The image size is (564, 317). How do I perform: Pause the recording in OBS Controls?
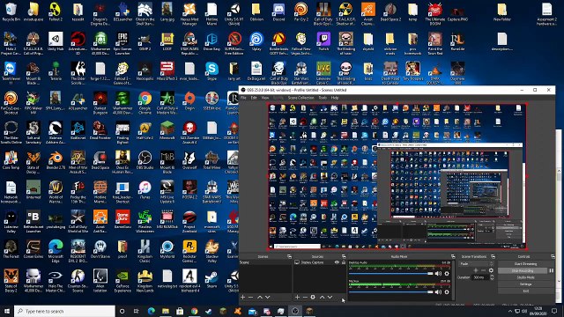click(x=552, y=270)
